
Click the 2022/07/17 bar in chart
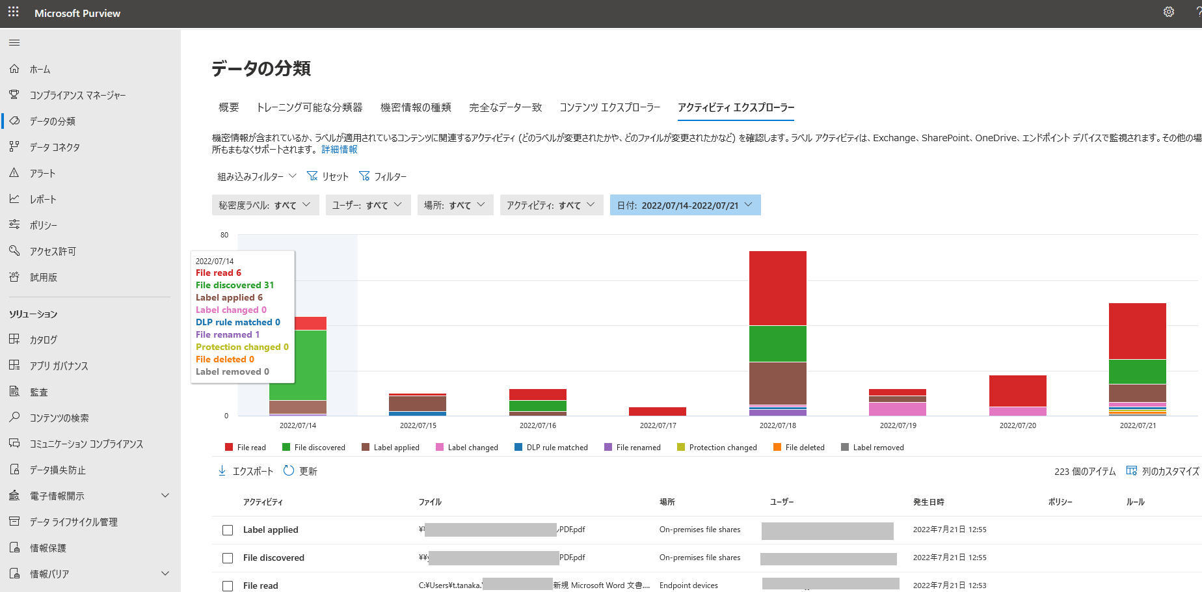coord(658,411)
